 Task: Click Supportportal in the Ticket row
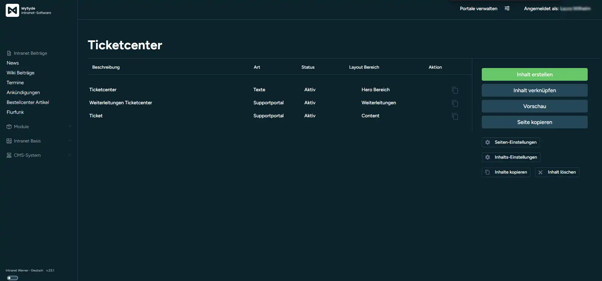tap(268, 116)
